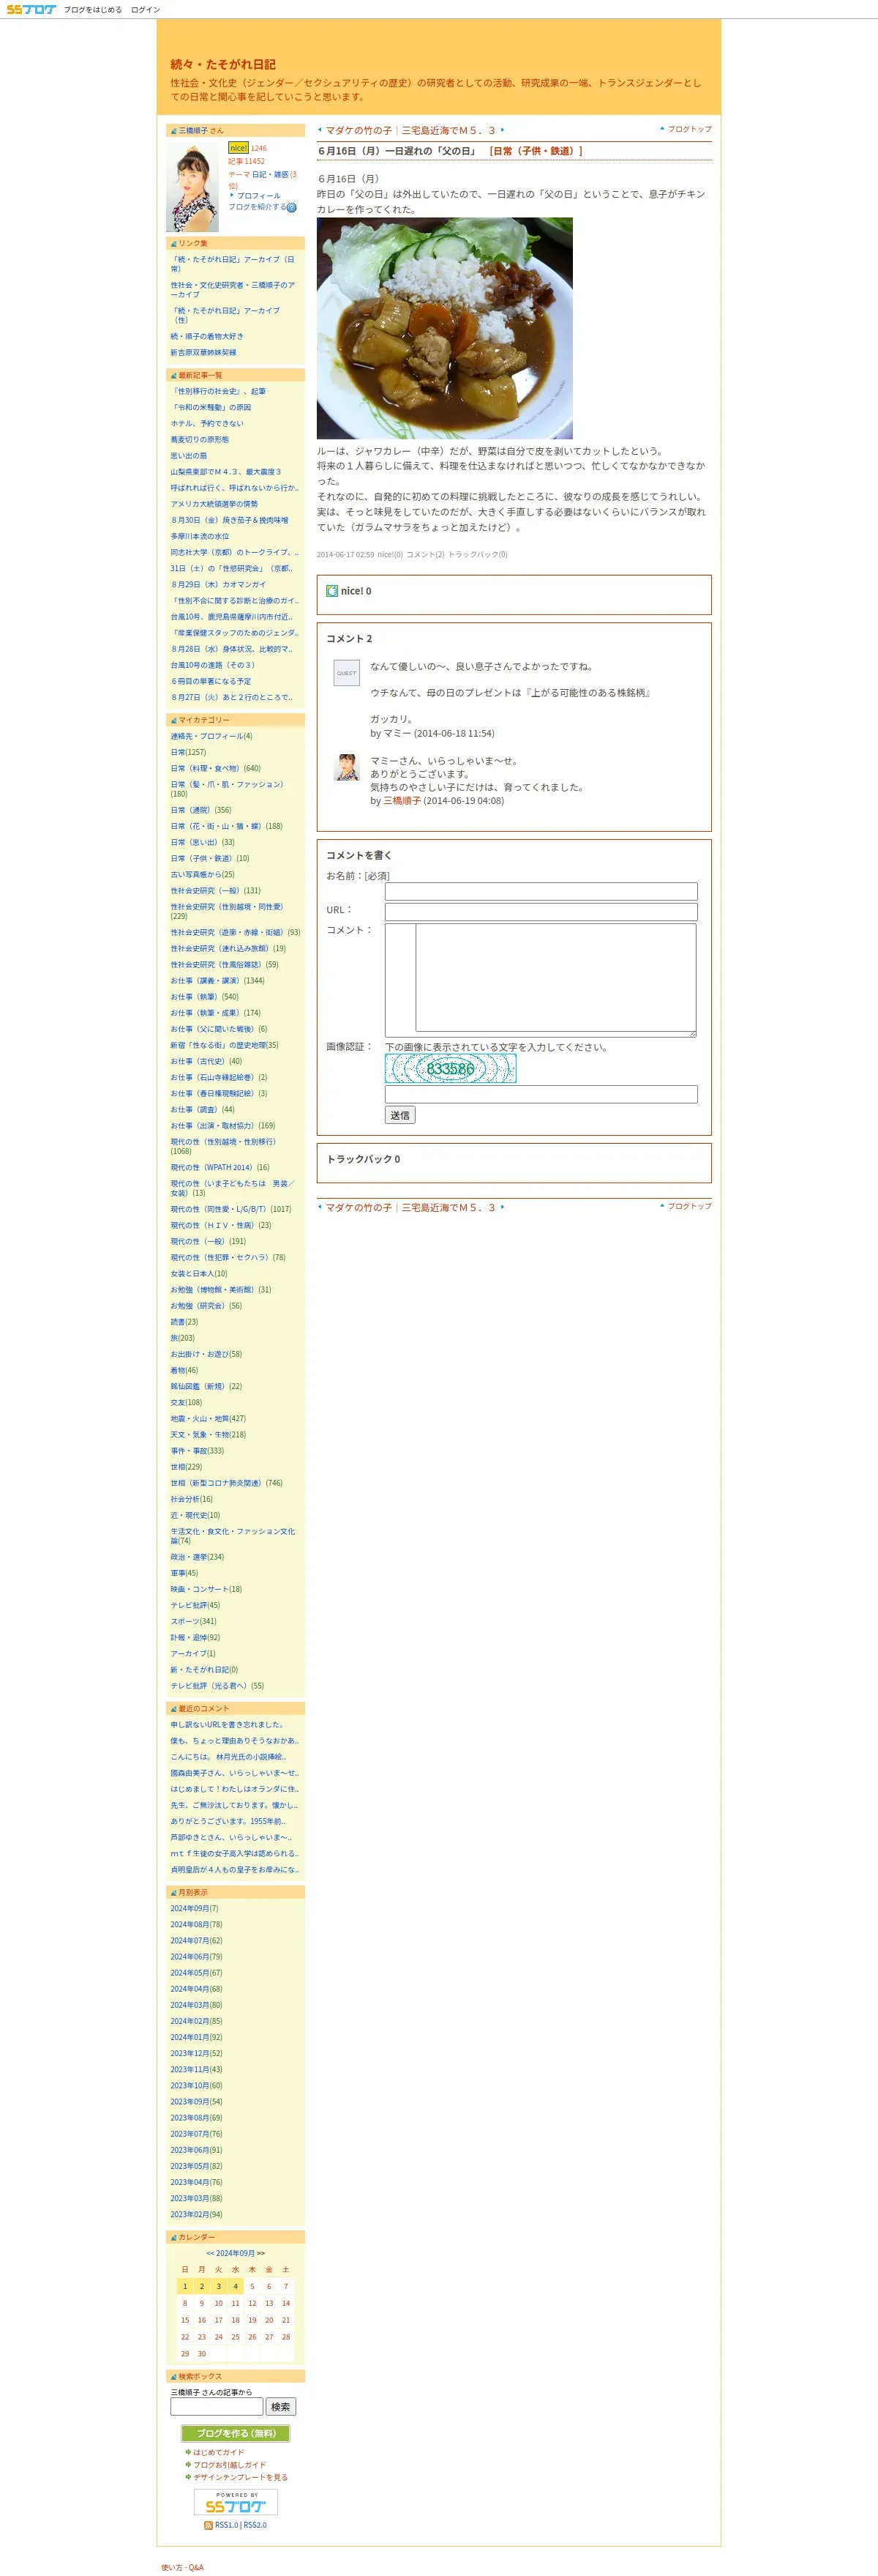Click マミー's QUEST avatar in comments
This screenshot has width=878, height=2576.
coord(347,673)
